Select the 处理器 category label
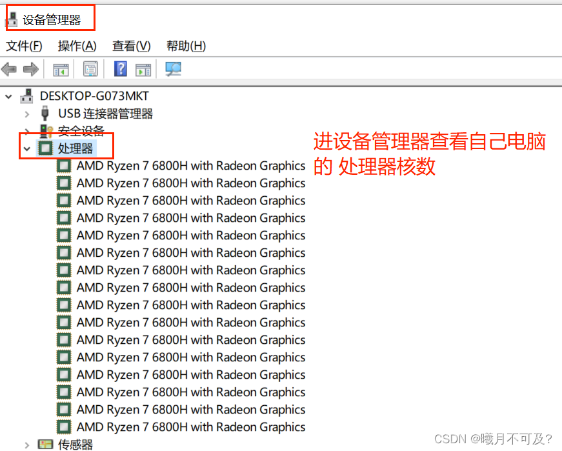The width and height of the screenshot is (562, 451). (75, 148)
